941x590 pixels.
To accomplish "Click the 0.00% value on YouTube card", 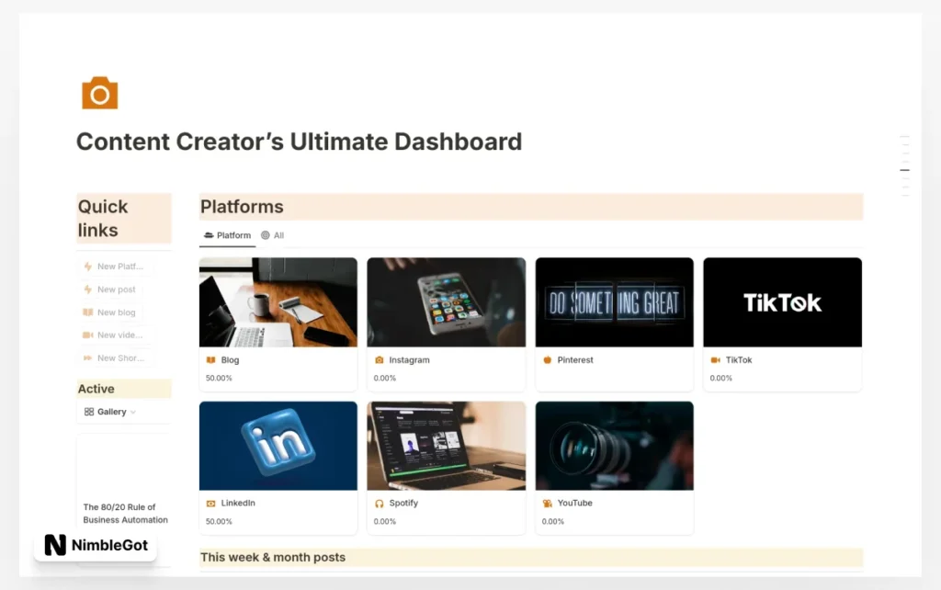I will click(x=552, y=522).
